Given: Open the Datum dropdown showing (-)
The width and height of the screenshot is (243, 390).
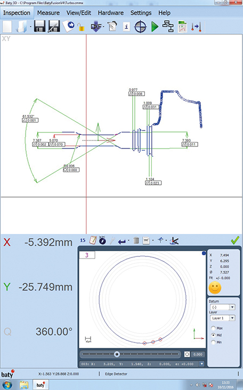Looking at the screenshot, I should 222,307.
